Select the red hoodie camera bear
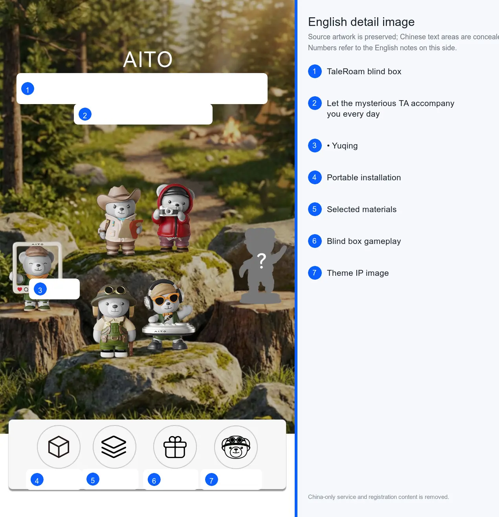Screen dimensions: 499x517 click(x=174, y=217)
